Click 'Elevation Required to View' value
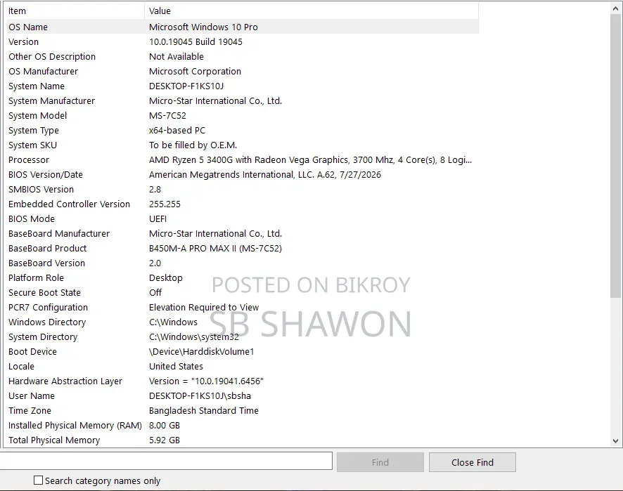 (x=204, y=307)
